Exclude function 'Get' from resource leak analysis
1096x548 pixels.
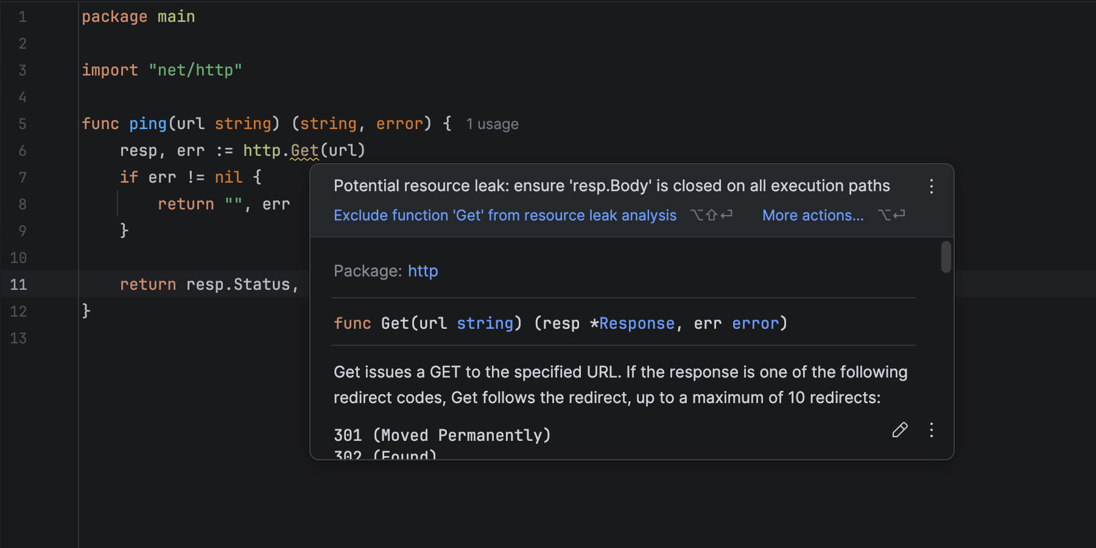505,216
